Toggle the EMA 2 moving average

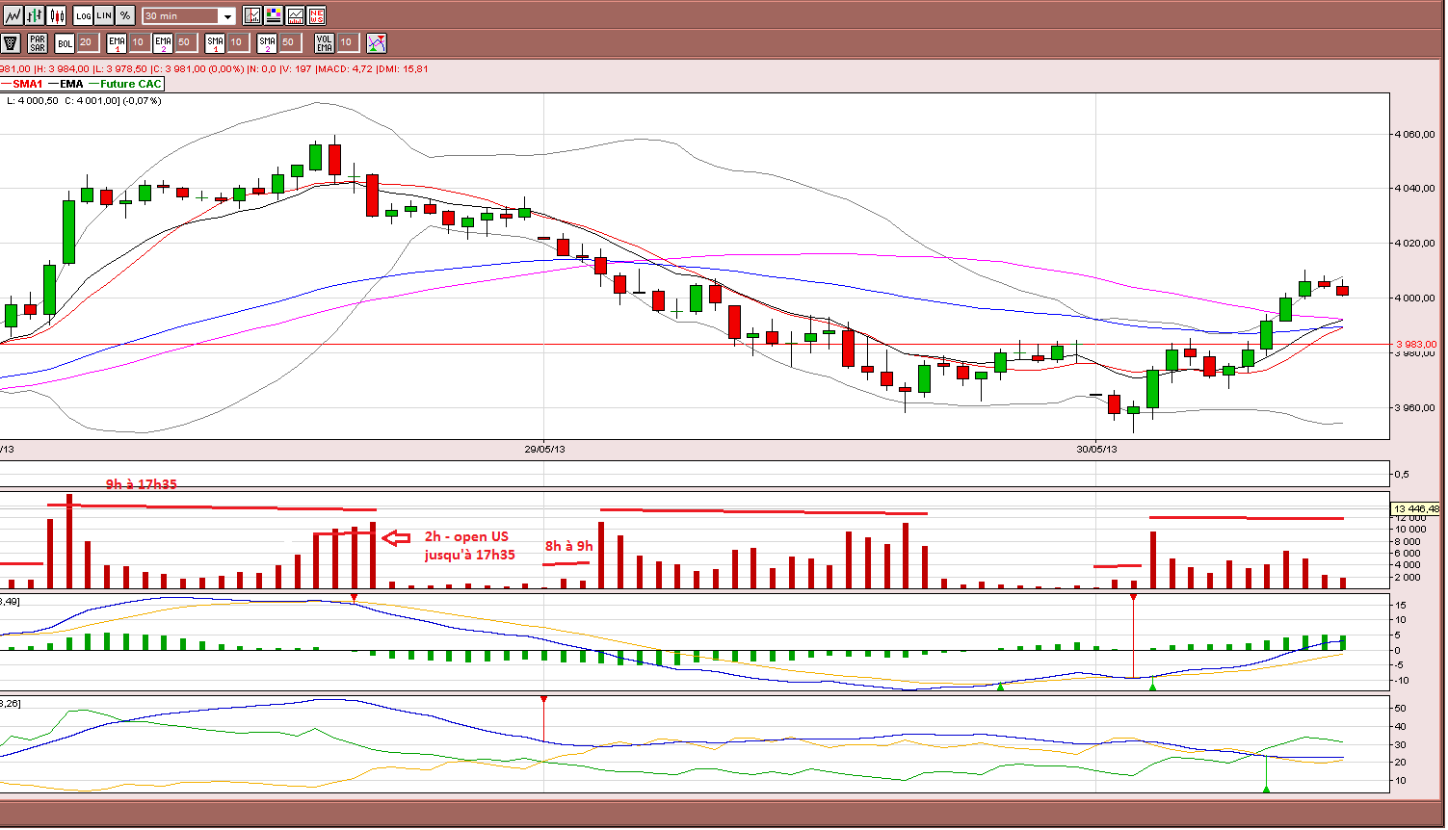pyautogui.click(x=163, y=42)
